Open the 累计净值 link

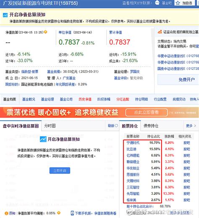(115, 32)
